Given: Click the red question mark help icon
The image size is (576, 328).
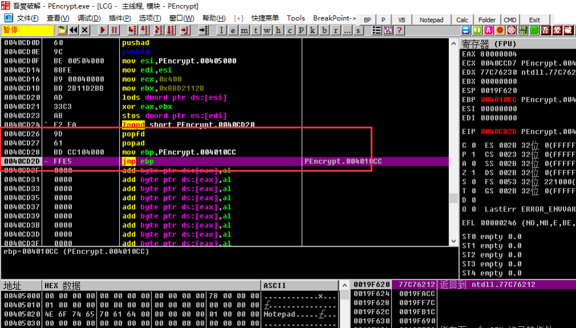Looking at the screenshot, I should click(x=400, y=30).
